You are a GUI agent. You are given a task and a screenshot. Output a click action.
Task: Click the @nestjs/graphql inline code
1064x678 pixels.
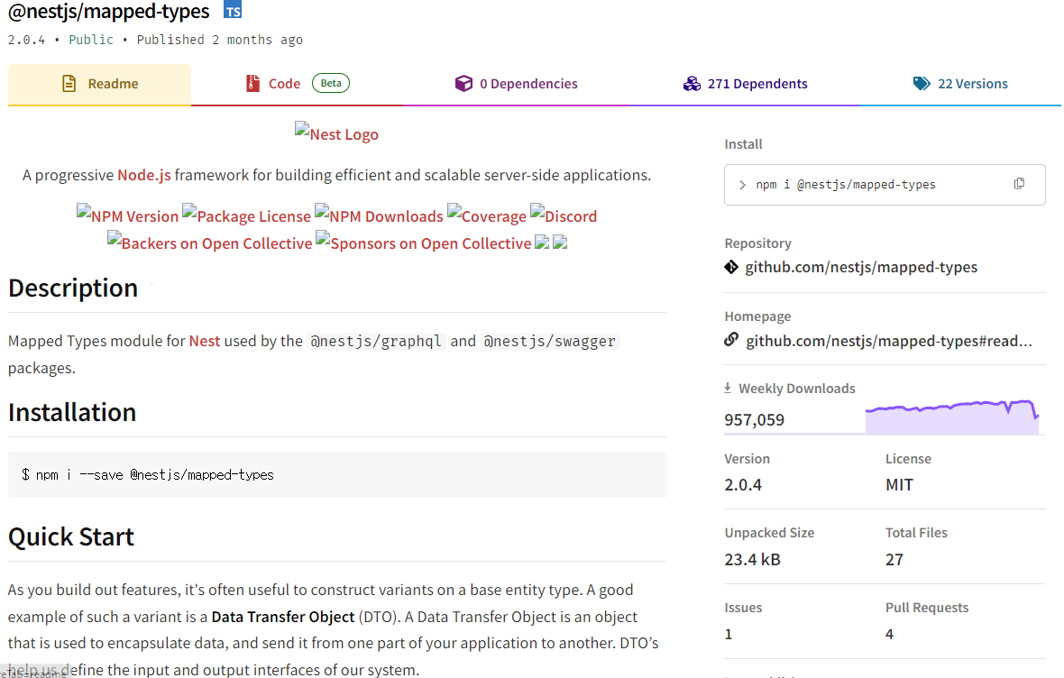tap(376, 341)
